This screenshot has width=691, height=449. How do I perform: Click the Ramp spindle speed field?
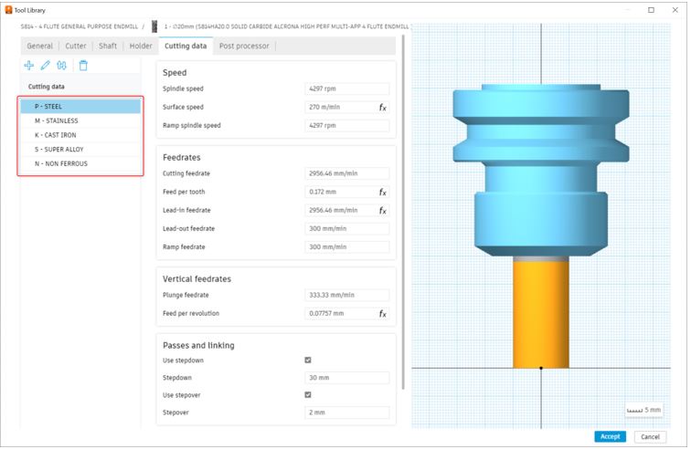pos(346,125)
